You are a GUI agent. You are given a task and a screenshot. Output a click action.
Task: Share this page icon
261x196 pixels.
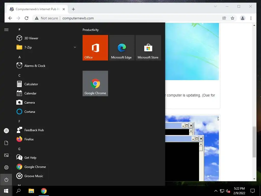[x=224, y=18]
